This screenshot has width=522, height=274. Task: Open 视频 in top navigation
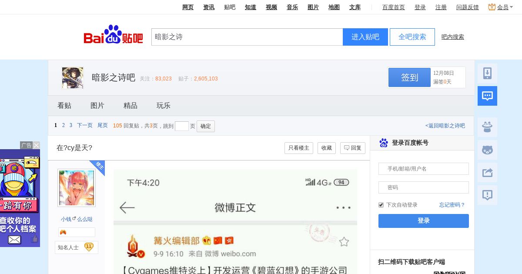pyautogui.click(x=271, y=7)
